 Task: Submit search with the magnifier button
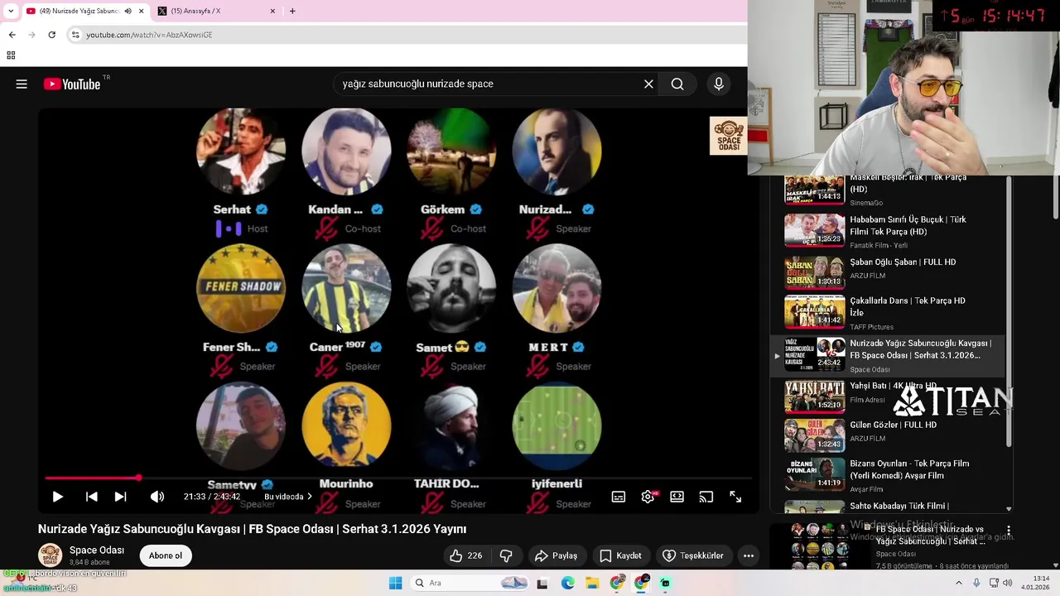[677, 84]
